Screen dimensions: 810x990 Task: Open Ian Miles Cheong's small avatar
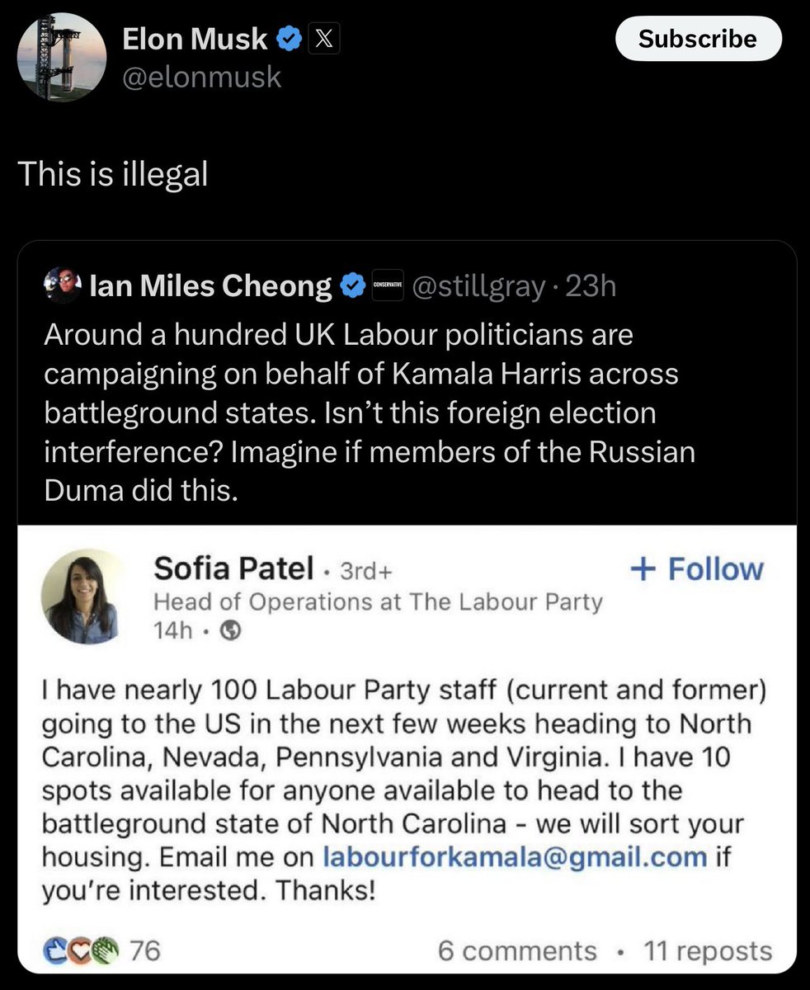63,285
